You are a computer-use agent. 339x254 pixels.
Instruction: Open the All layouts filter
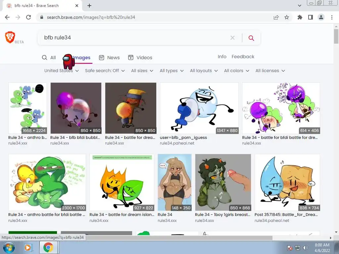[x=204, y=71]
